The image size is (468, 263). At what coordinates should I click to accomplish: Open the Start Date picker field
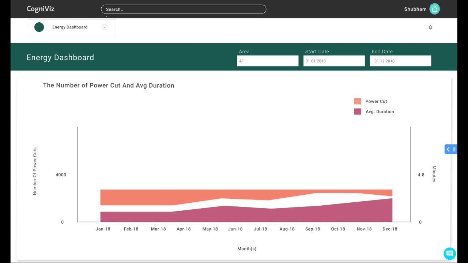point(334,61)
